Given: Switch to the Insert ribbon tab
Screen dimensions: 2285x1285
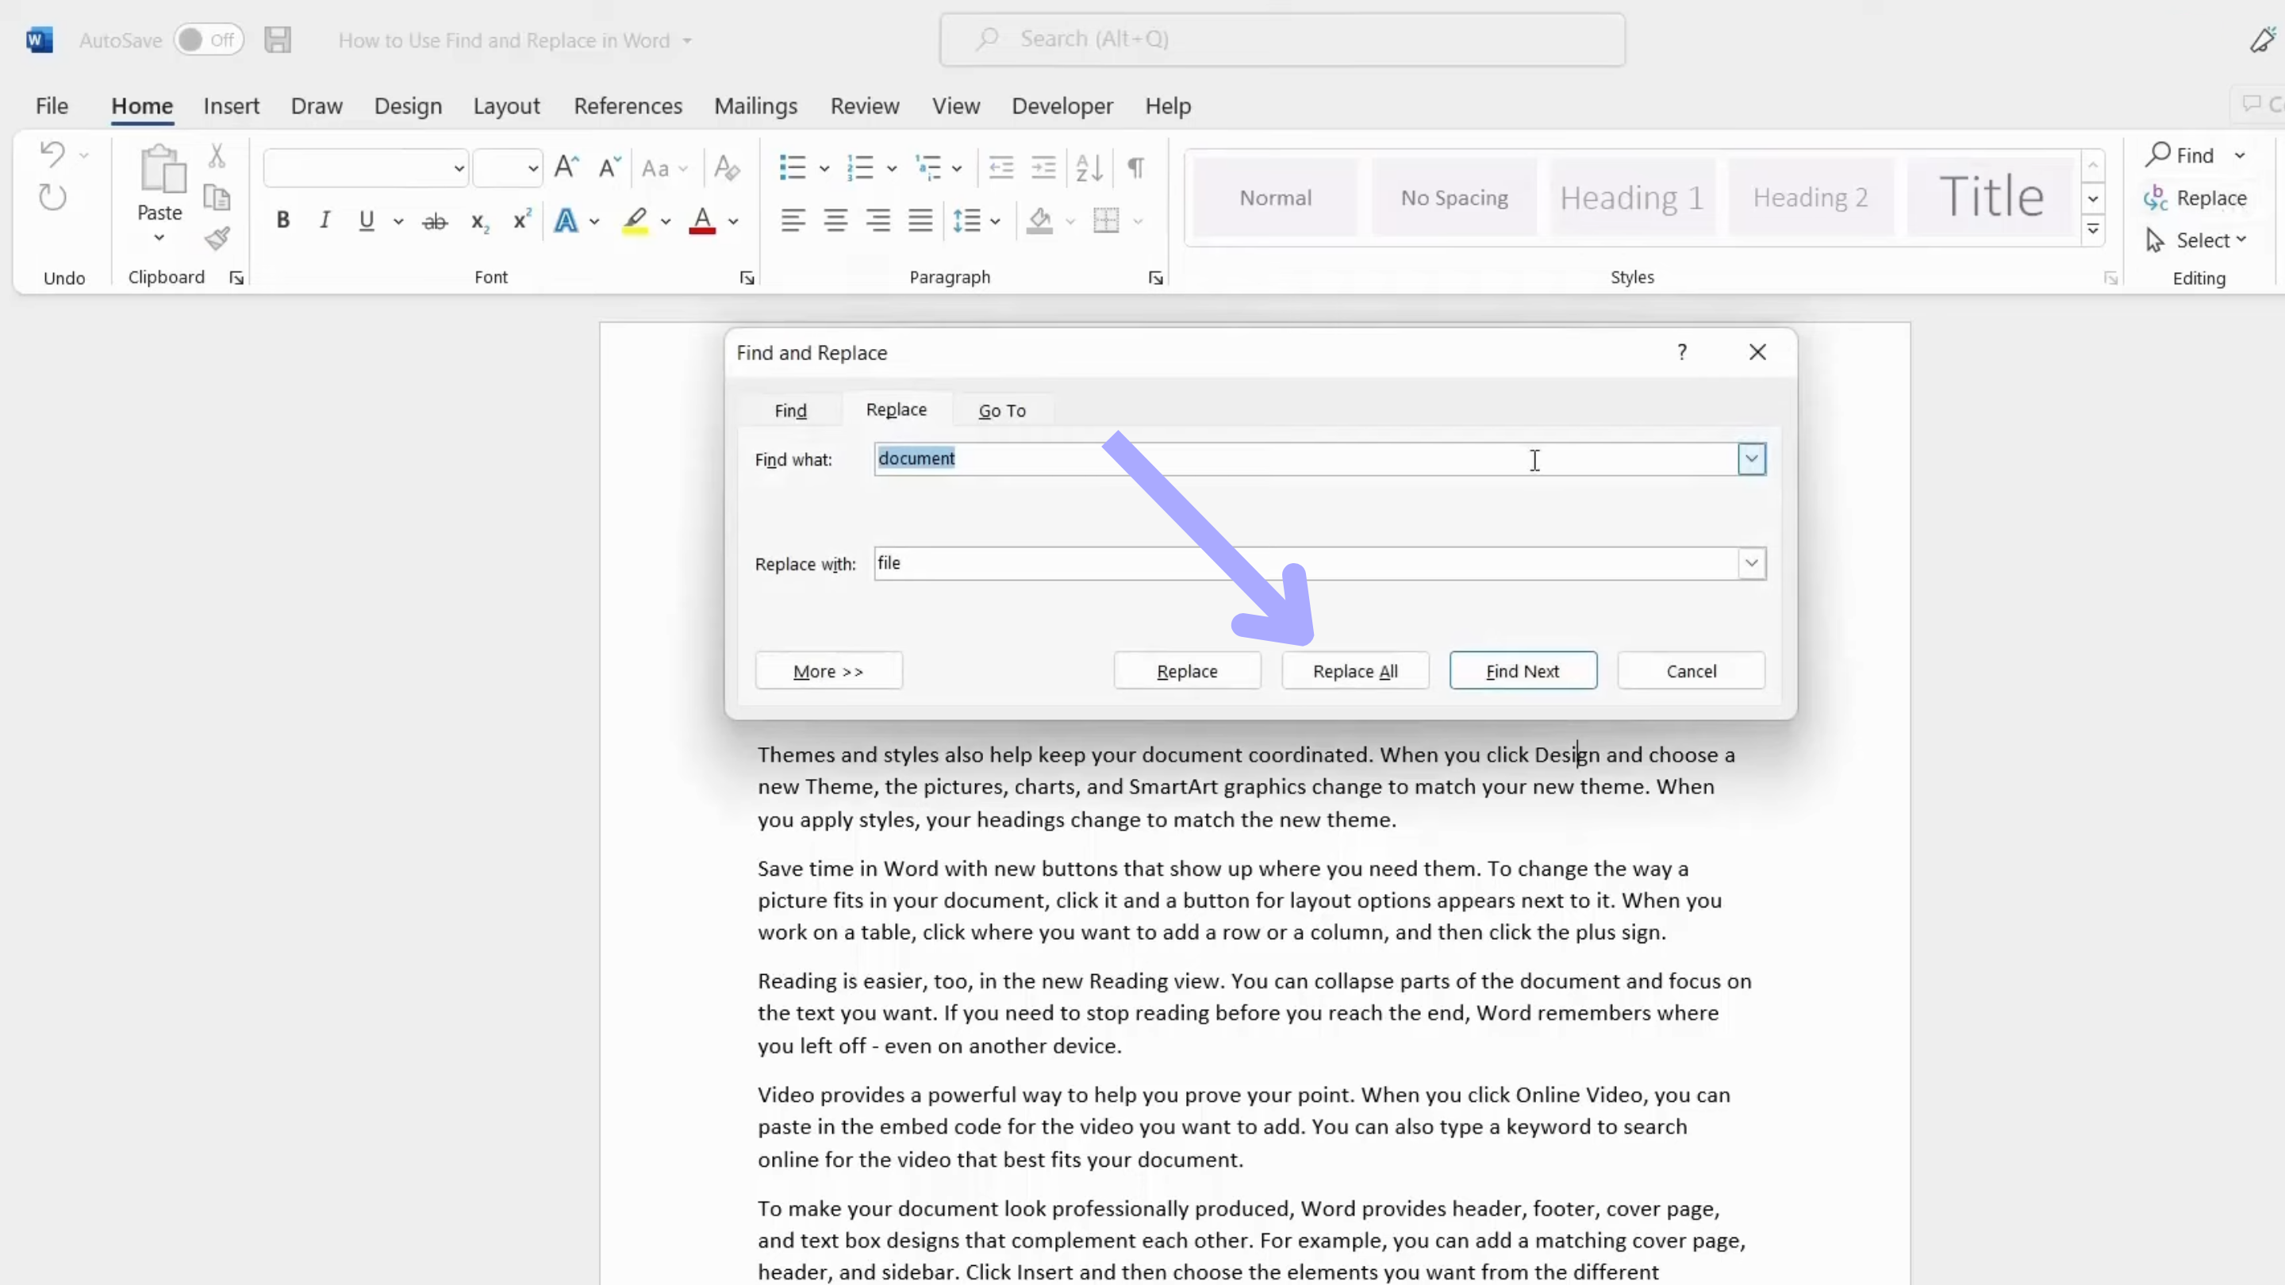Looking at the screenshot, I should pos(232,106).
